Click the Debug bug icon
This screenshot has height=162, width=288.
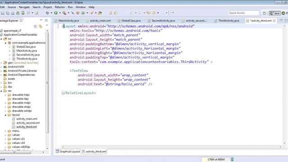[x=47, y=13]
